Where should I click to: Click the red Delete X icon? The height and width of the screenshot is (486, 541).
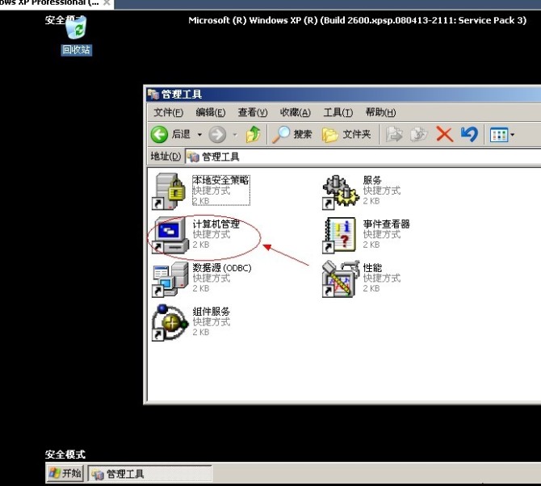click(x=444, y=134)
